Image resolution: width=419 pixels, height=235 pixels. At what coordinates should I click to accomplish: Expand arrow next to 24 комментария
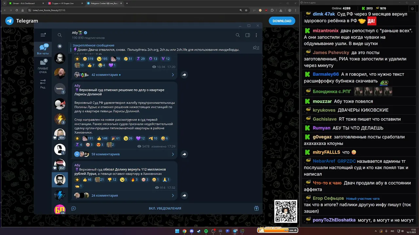173,196
